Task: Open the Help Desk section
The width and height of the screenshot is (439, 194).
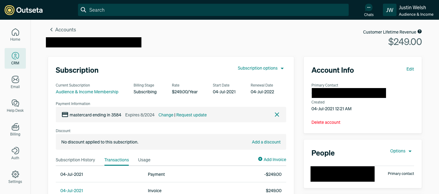Action: (x=15, y=106)
